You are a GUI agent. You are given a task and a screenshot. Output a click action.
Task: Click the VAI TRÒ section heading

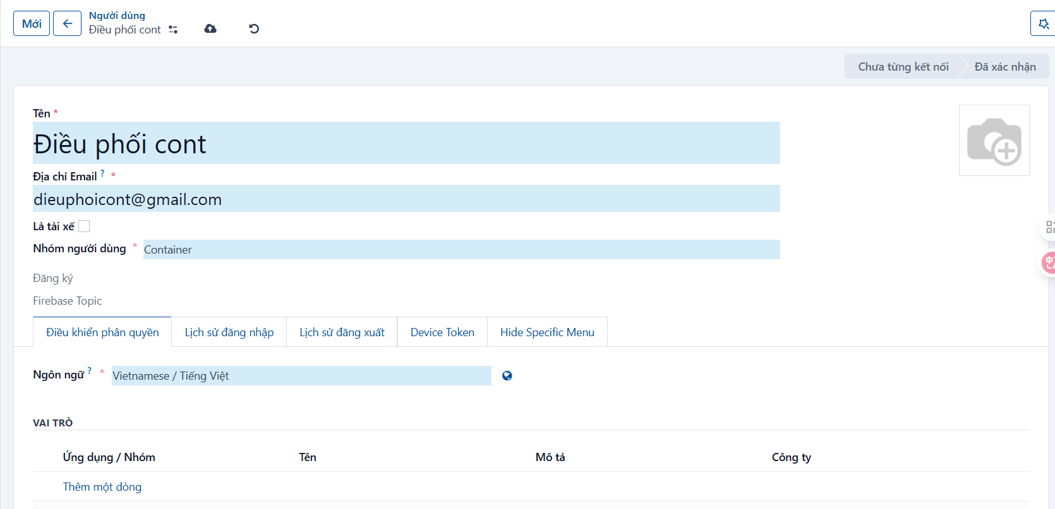point(53,423)
